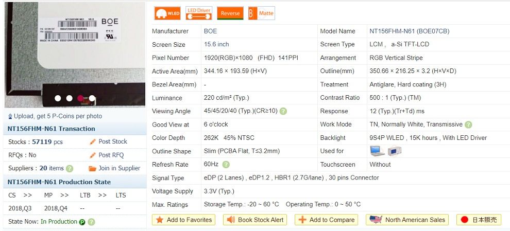The height and width of the screenshot is (231, 510).
Task: Click speaker icon in Book Stock Alert
Action: tap(231, 220)
